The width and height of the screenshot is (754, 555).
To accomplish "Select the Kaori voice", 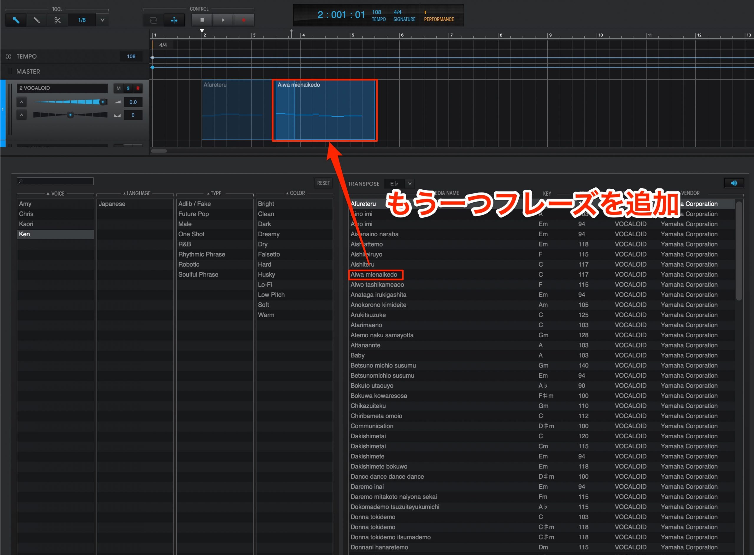I will (x=55, y=224).
